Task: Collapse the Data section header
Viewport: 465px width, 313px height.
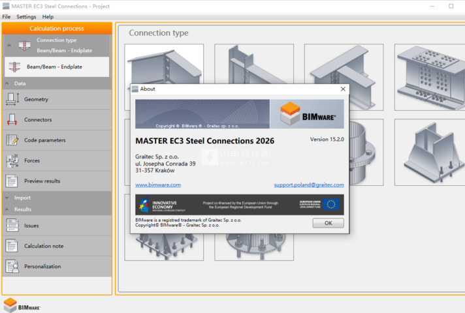Action: pos(20,83)
